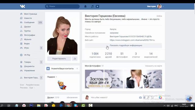Click the profile status text Мечты должны быть
Image resolution: width=195 pixels, height=110 pixels.
pos(122,20)
